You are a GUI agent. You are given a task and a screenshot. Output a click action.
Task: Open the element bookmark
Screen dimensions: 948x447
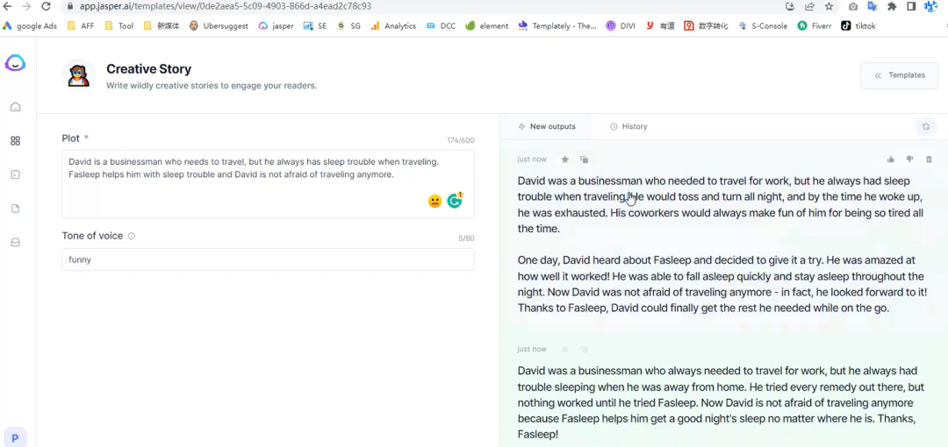coord(486,26)
